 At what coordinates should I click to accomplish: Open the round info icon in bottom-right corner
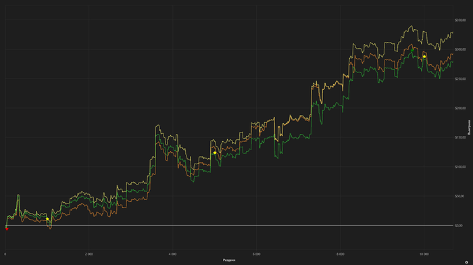(x=467, y=262)
